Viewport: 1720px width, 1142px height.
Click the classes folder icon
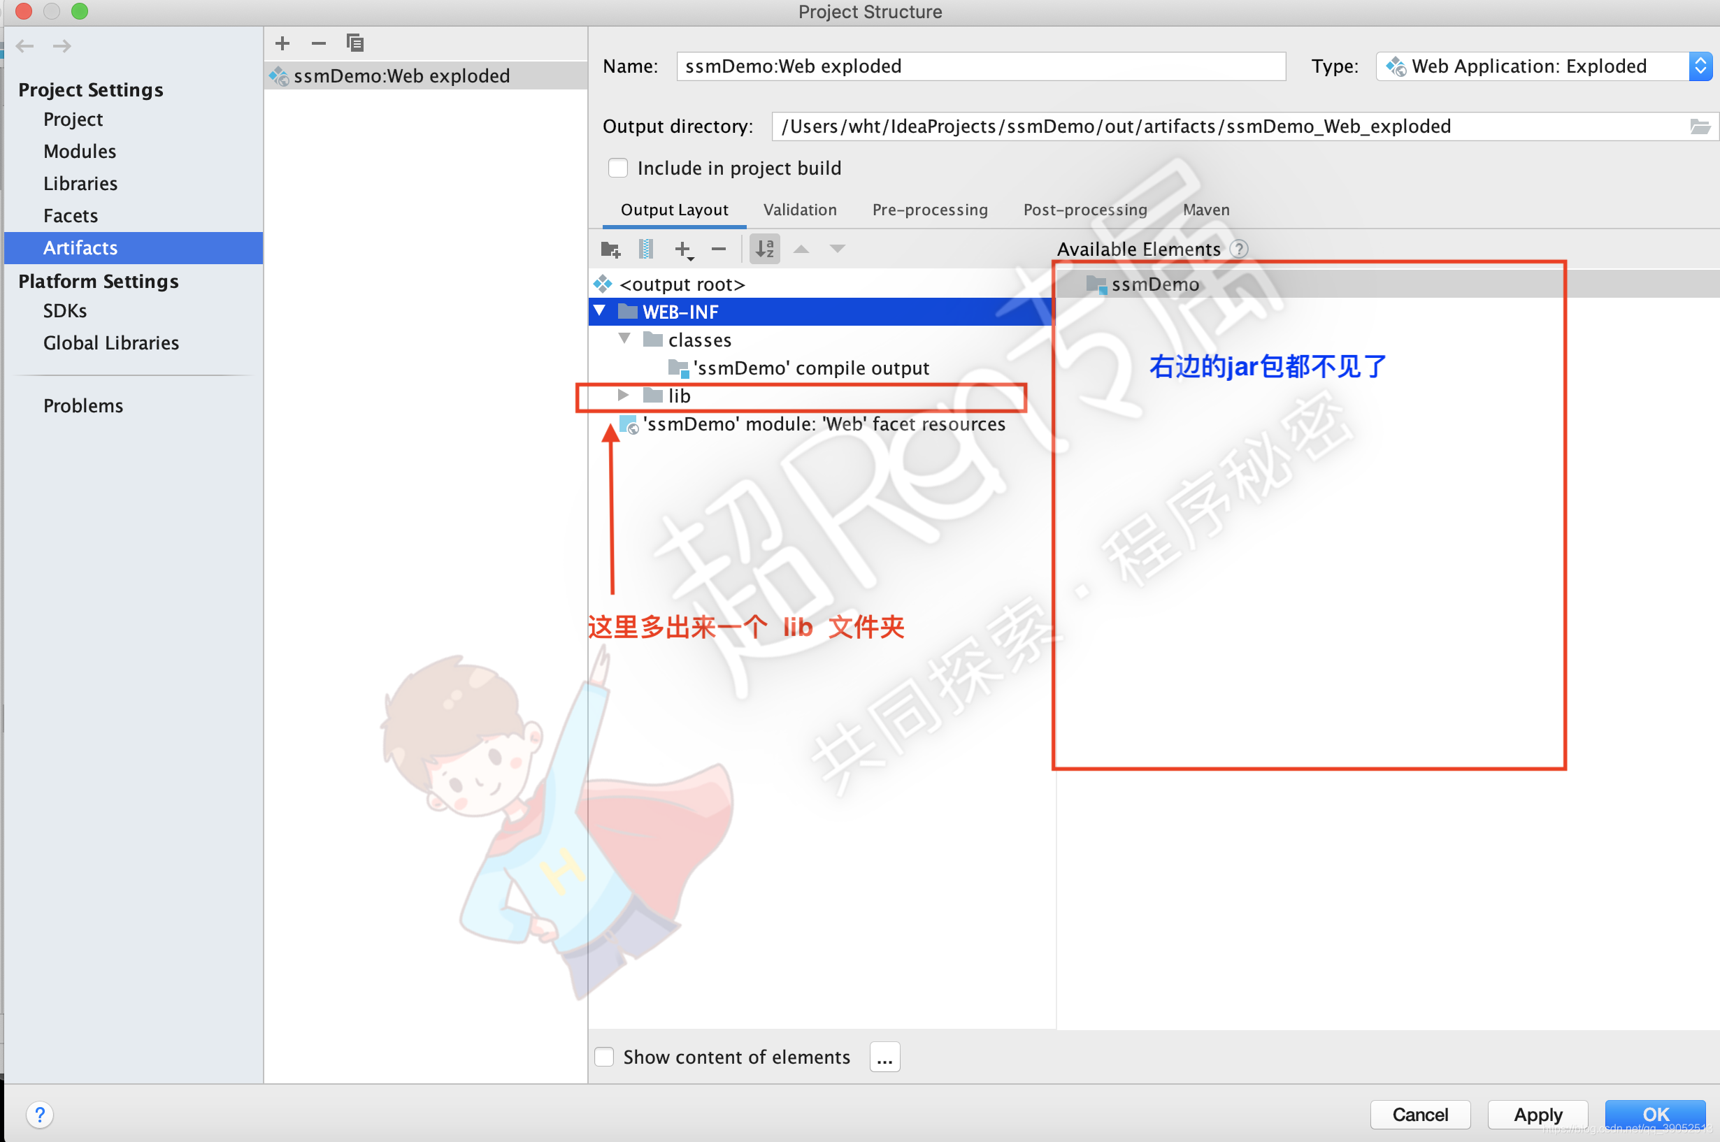653,340
